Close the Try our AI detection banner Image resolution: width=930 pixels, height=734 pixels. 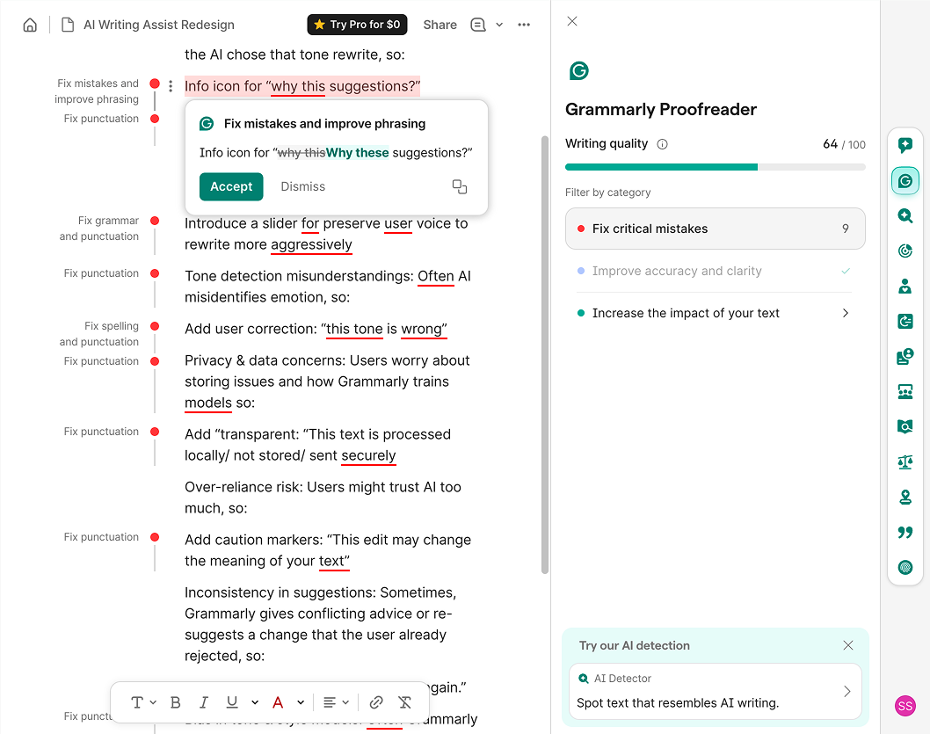(848, 645)
